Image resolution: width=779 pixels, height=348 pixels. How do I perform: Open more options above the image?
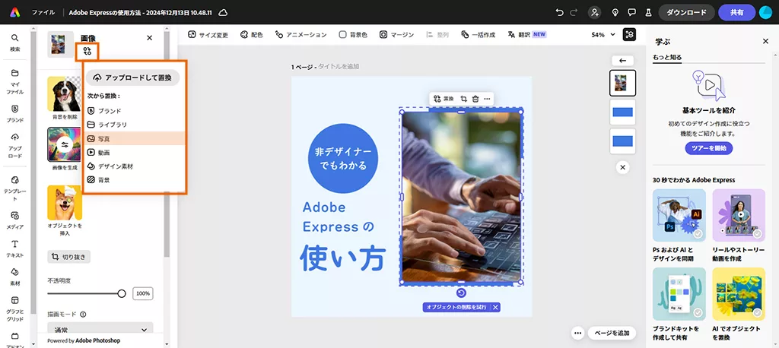coord(487,99)
